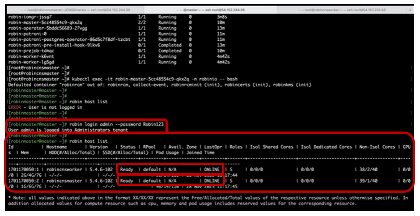Click the Non-Isol Cores column header
Viewport: 420px width, 216px height.
click(x=377, y=147)
